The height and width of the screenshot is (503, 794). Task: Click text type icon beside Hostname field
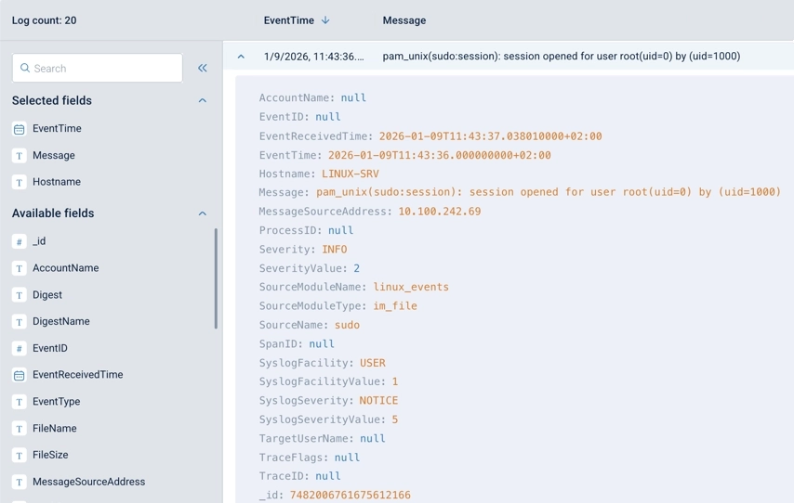pyautogui.click(x=20, y=182)
